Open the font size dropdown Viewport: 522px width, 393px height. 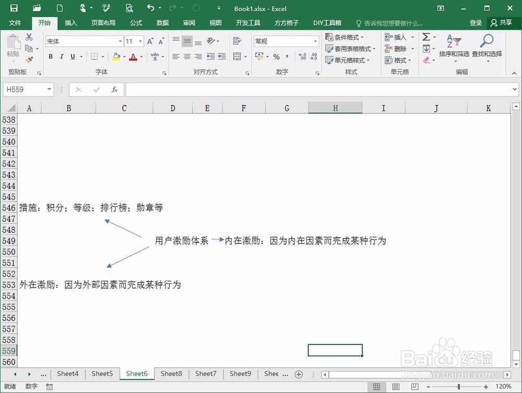click(140, 41)
